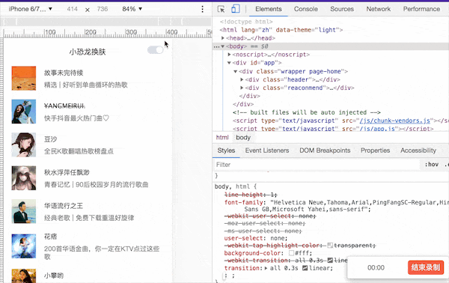Screen dimensions: 449x283
Task: Click the 故事未完待续 album thumbnail
Action: point(24,78)
